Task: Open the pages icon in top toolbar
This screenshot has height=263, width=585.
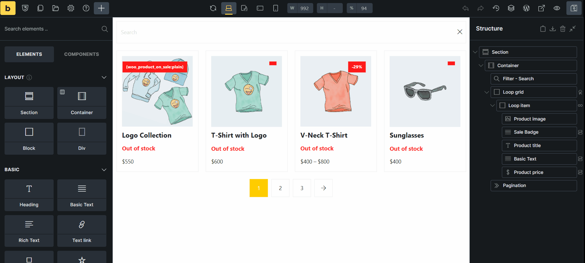Action: point(41,8)
